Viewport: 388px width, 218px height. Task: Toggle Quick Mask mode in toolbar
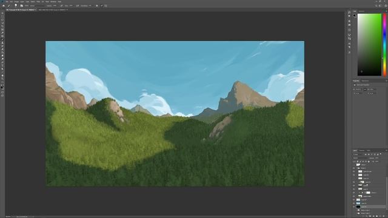pos(2,92)
